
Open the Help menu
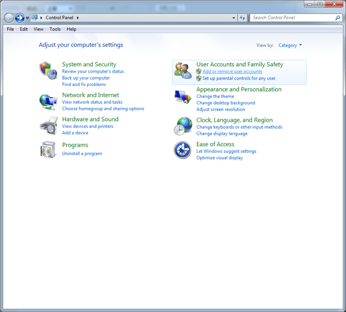coord(72,29)
